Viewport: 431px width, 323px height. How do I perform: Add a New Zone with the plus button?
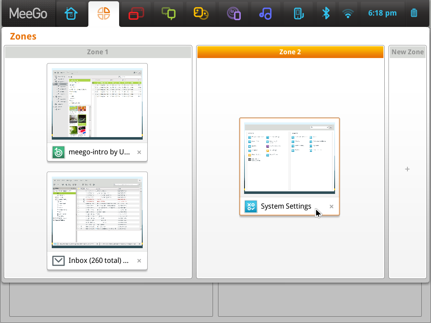(x=407, y=169)
